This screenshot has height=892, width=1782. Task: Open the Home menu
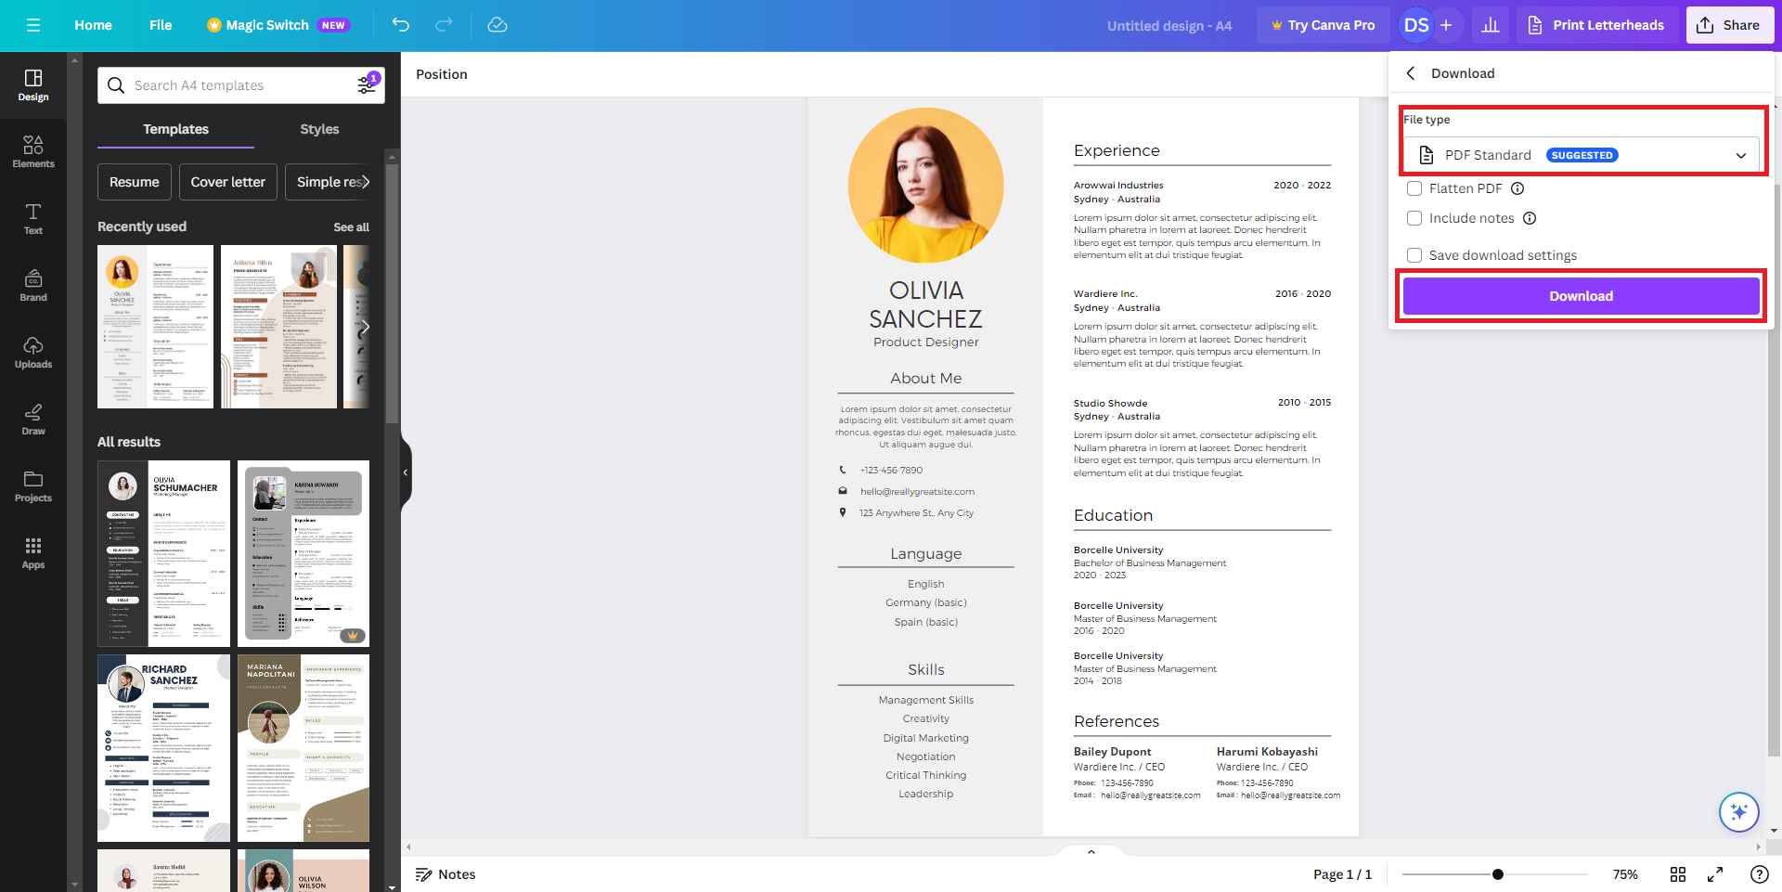(93, 25)
